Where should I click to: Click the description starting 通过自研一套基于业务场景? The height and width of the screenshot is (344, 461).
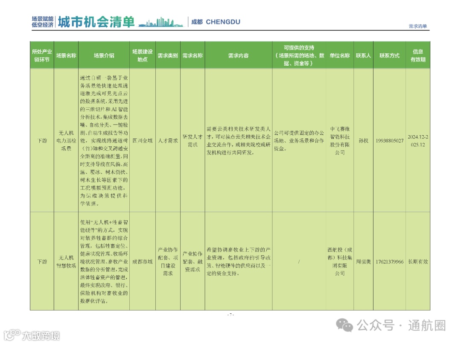[x=104, y=140]
